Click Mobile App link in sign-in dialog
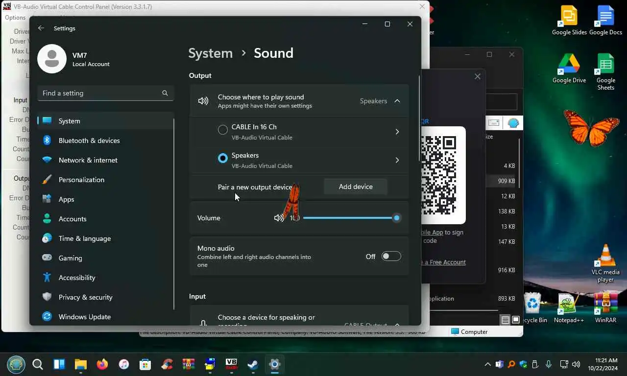 (x=432, y=232)
